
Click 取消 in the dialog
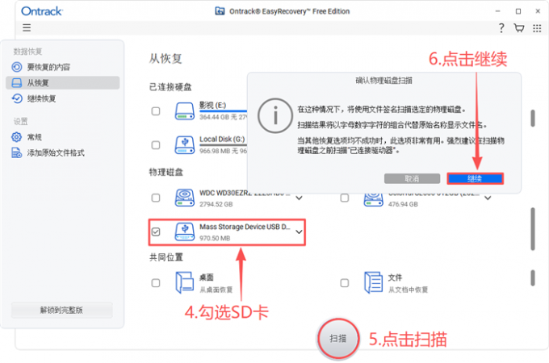click(x=412, y=179)
